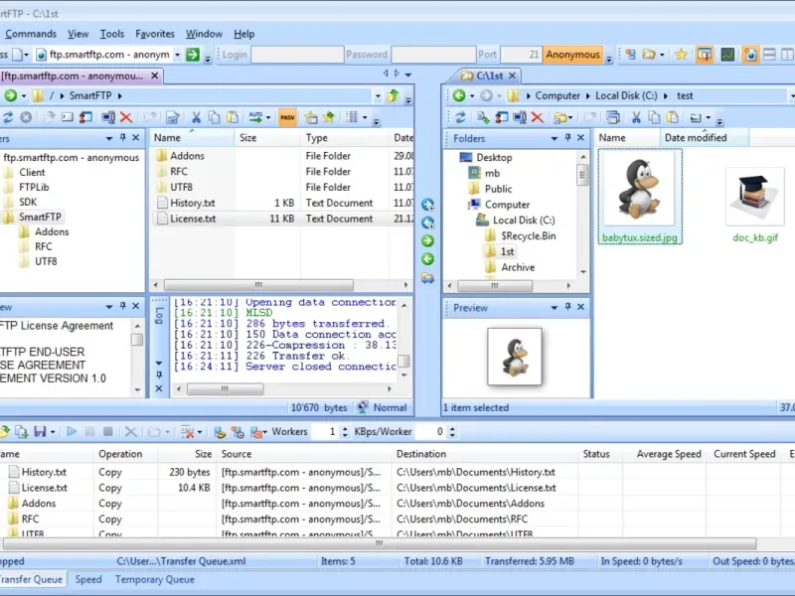Click the Login input field

tap(297, 55)
